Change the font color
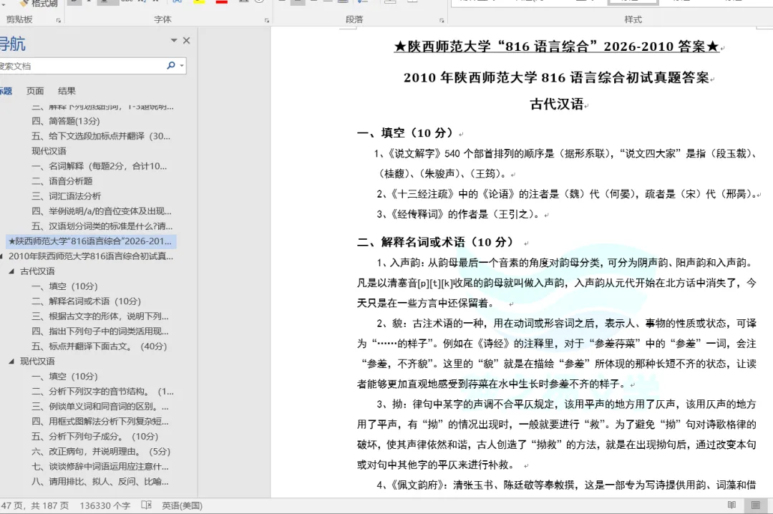 click(x=220, y=2)
